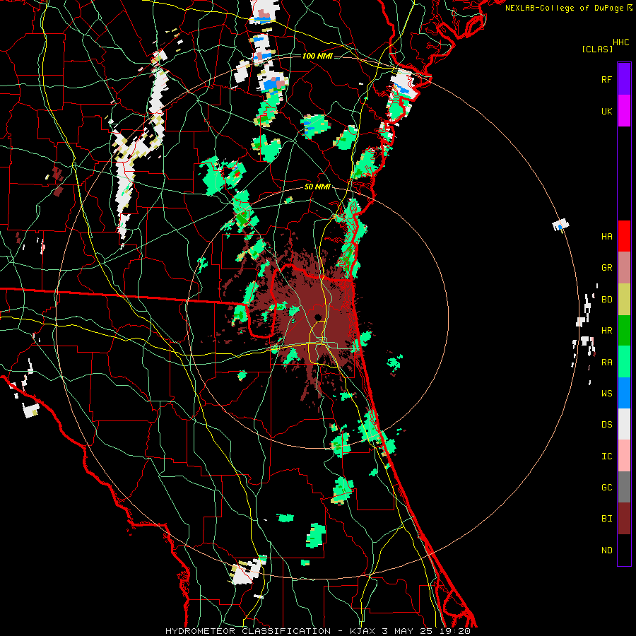Click the HR dark green legend swatch
This screenshot has height=636, width=636.
pyautogui.click(x=624, y=331)
